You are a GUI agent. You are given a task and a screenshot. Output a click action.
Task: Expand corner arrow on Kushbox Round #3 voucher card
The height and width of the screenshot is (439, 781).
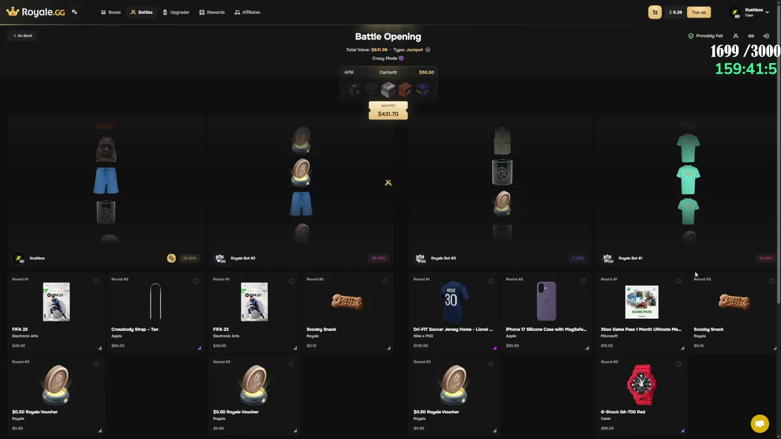(100, 431)
